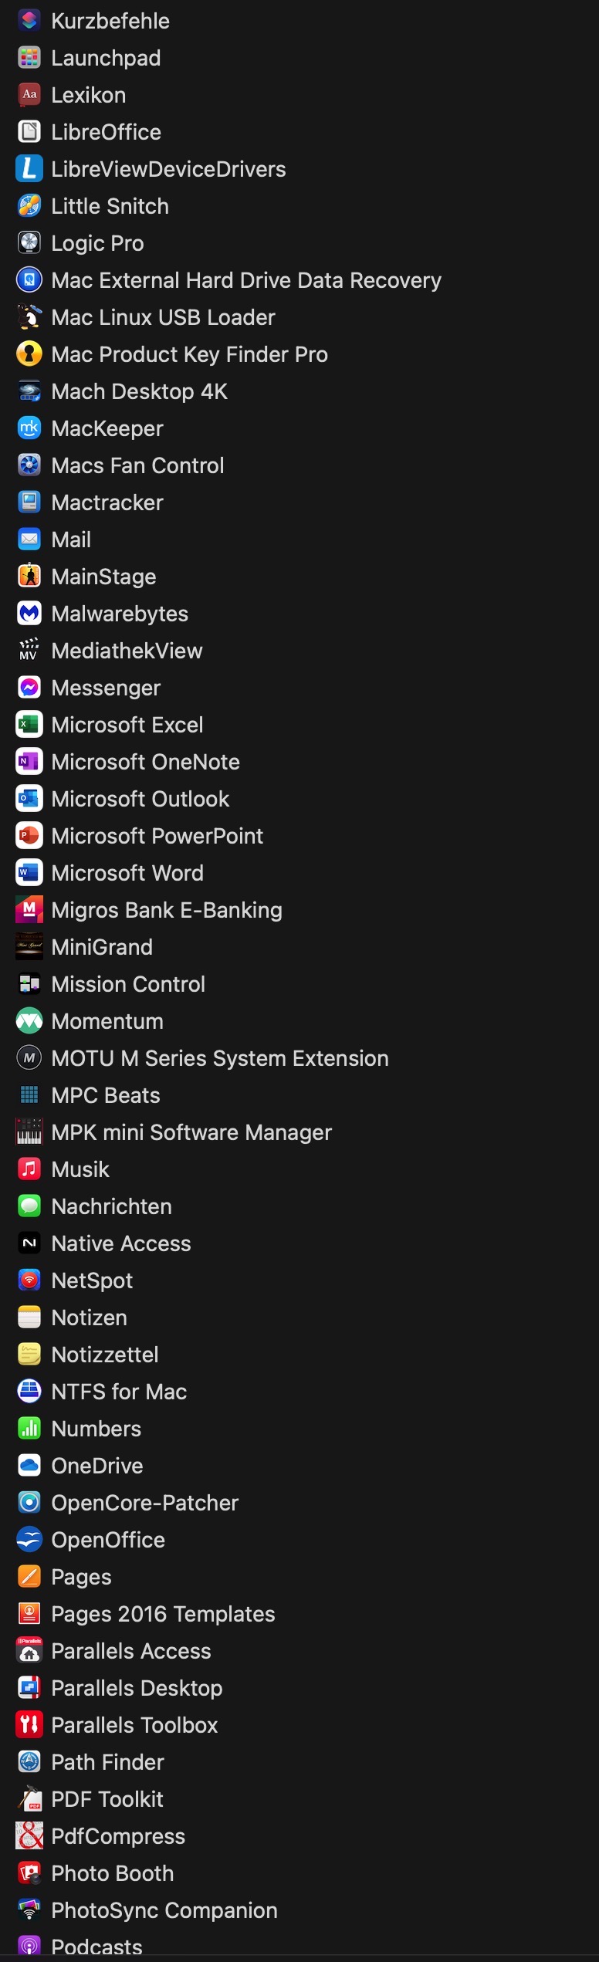Select the OpenCore-Patcher icon

coord(29,1503)
